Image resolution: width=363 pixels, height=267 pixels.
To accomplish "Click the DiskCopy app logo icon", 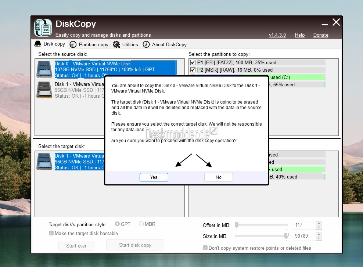I will [43, 28].
